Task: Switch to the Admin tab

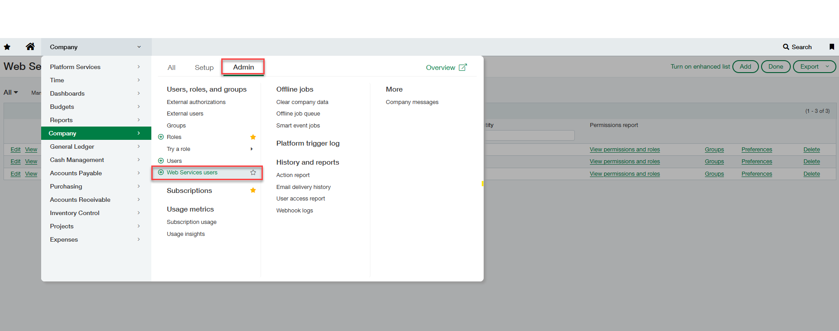Action: point(243,67)
